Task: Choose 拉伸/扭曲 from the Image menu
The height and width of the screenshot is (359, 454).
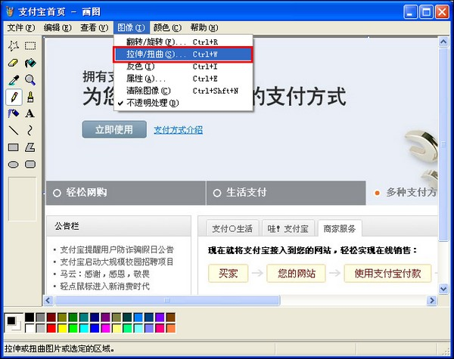Action: (x=150, y=54)
